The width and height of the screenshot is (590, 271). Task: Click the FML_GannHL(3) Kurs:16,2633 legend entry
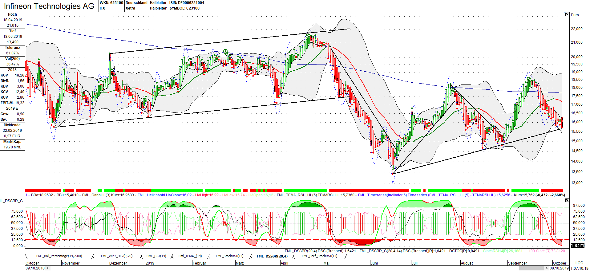pos(108,195)
